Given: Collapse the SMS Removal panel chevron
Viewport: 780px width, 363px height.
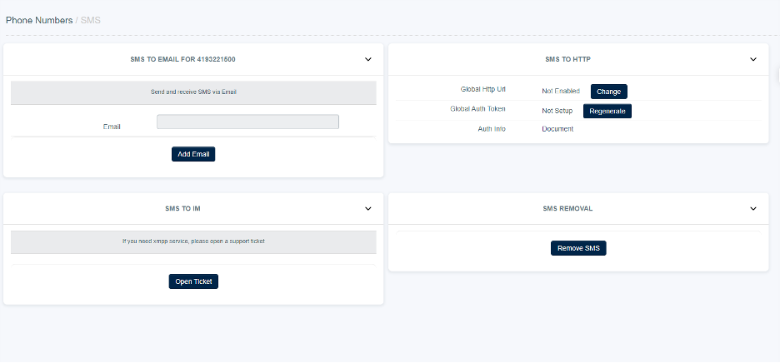Looking at the screenshot, I should [753, 208].
